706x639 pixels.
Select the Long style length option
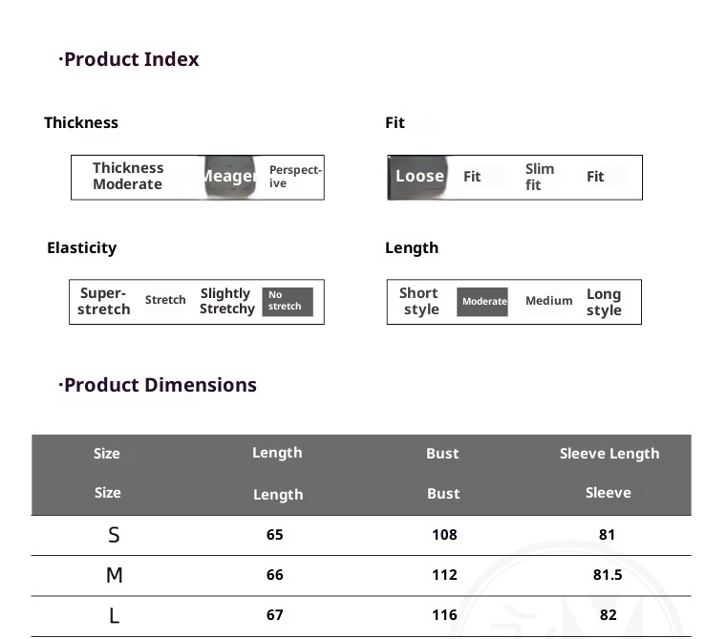tap(604, 302)
